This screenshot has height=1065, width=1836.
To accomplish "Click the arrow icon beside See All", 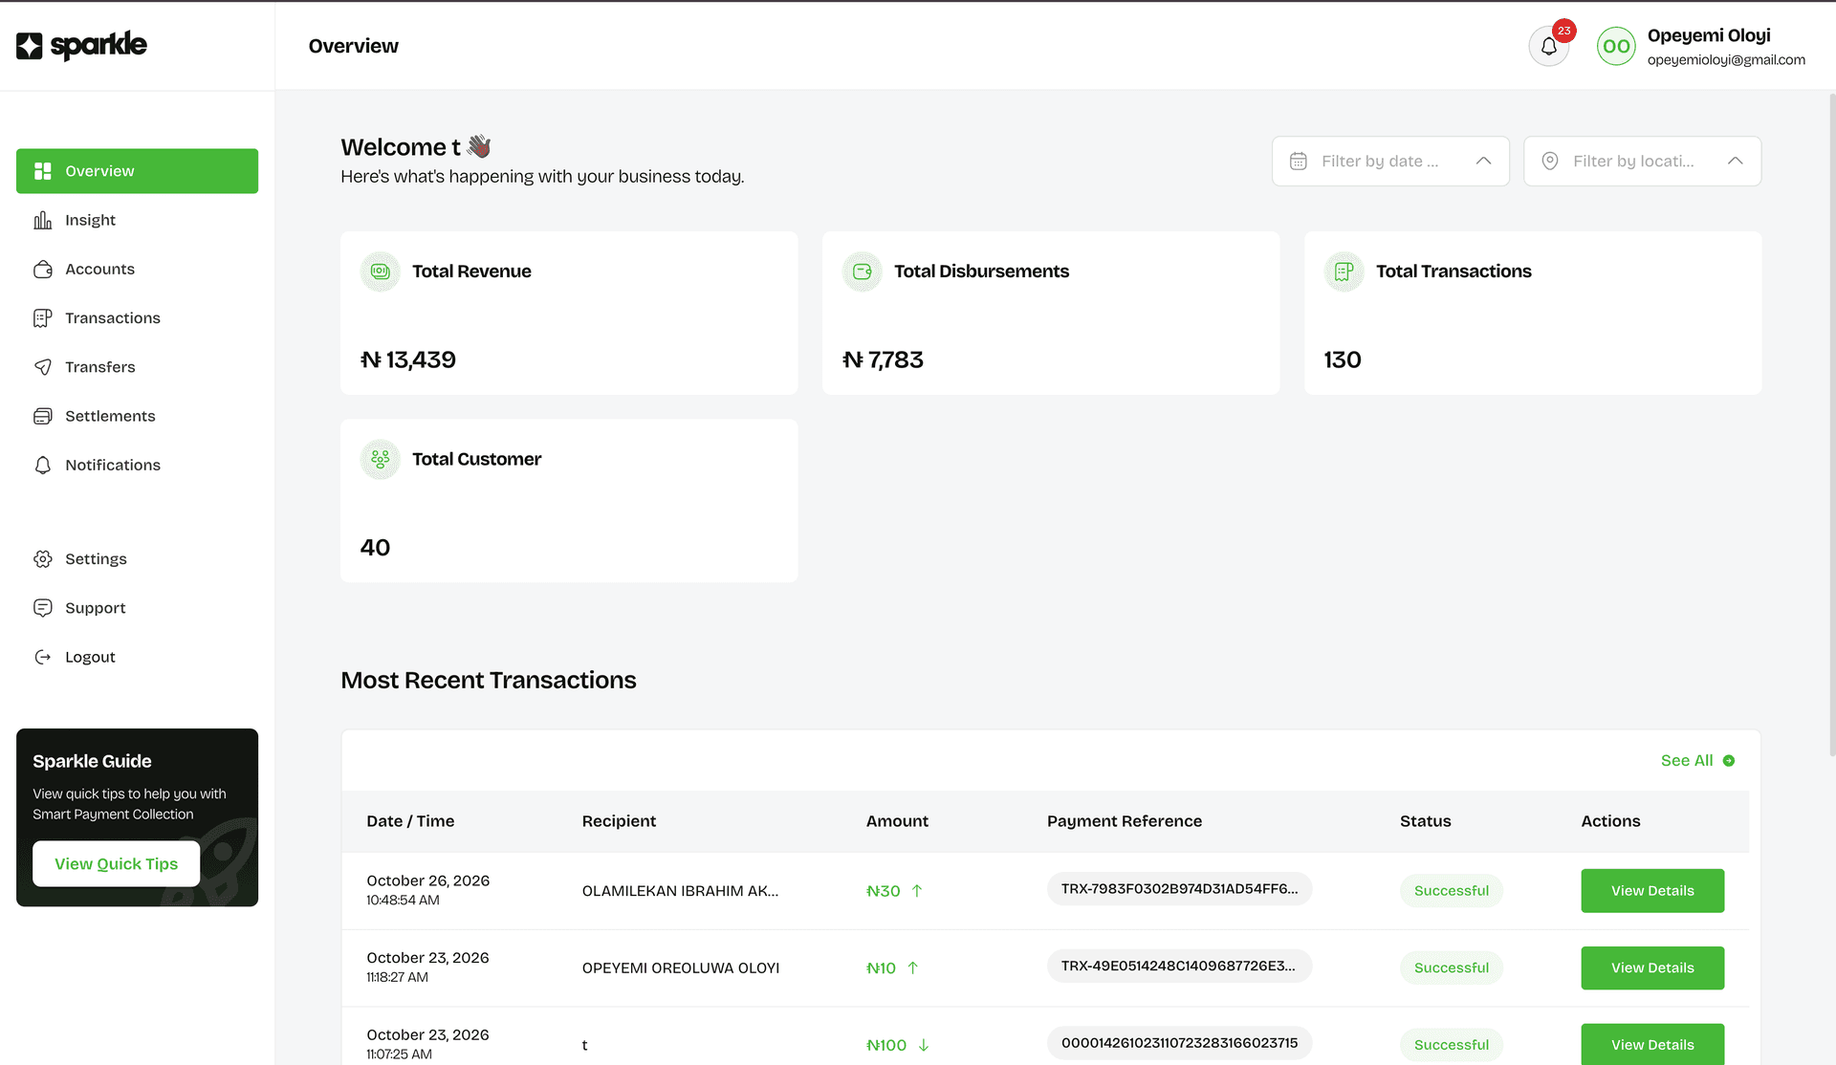I will click(x=1729, y=761).
